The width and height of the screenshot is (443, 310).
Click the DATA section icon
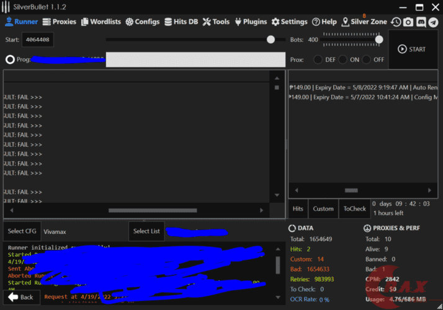(x=292, y=228)
